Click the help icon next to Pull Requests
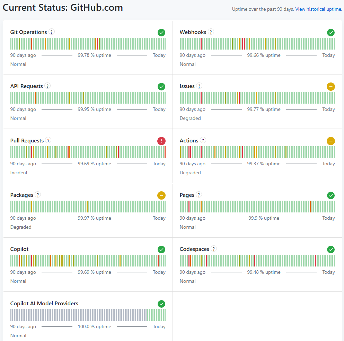344x341 pixels. (x=48, y=140)
